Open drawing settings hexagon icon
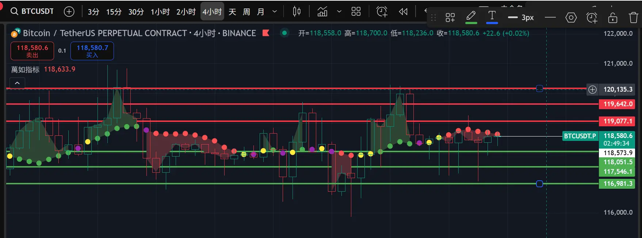The height and width of the screenshot is (238, 642). click(571, 18)
